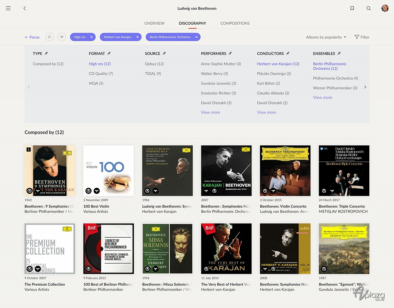Filter by performer Sviatoslav Richter
This screenshot has height=308, width=394.
coord(219,93)
